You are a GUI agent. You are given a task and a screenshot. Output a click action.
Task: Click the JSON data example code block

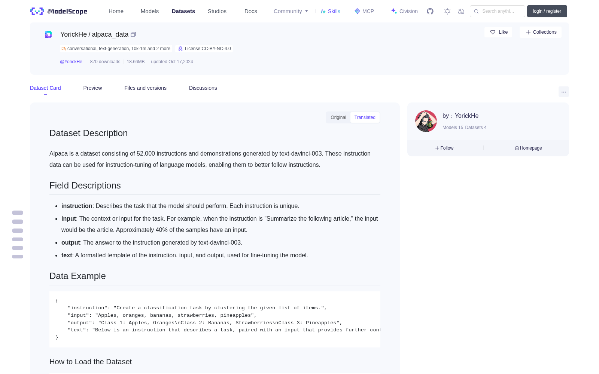(x=215, y=319)
